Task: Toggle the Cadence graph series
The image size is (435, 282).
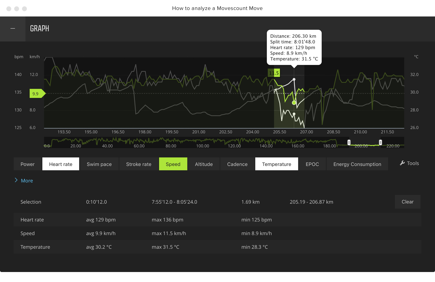Action: [x=237, y=164]
